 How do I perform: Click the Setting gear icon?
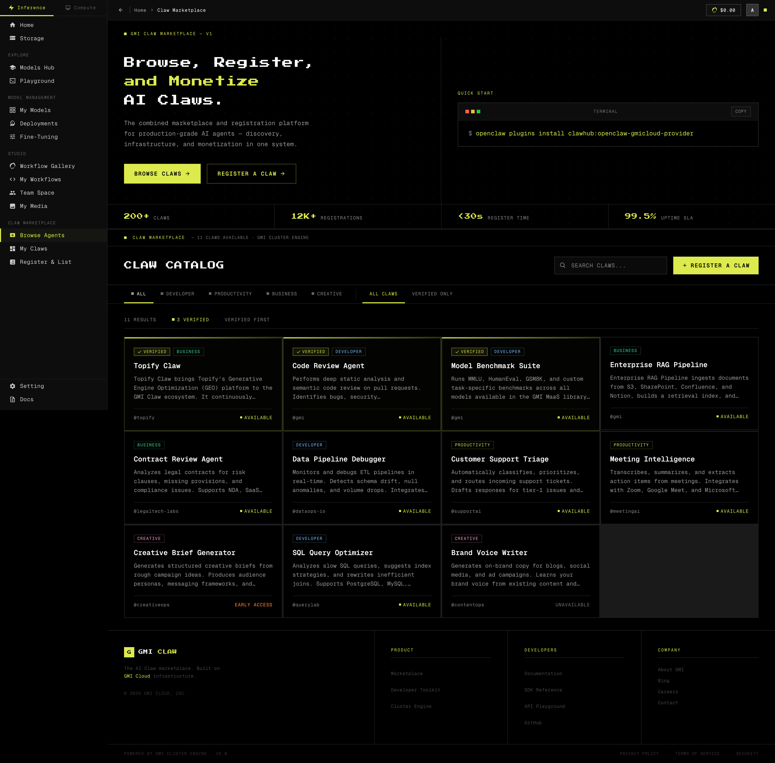(x=12, y=386)
